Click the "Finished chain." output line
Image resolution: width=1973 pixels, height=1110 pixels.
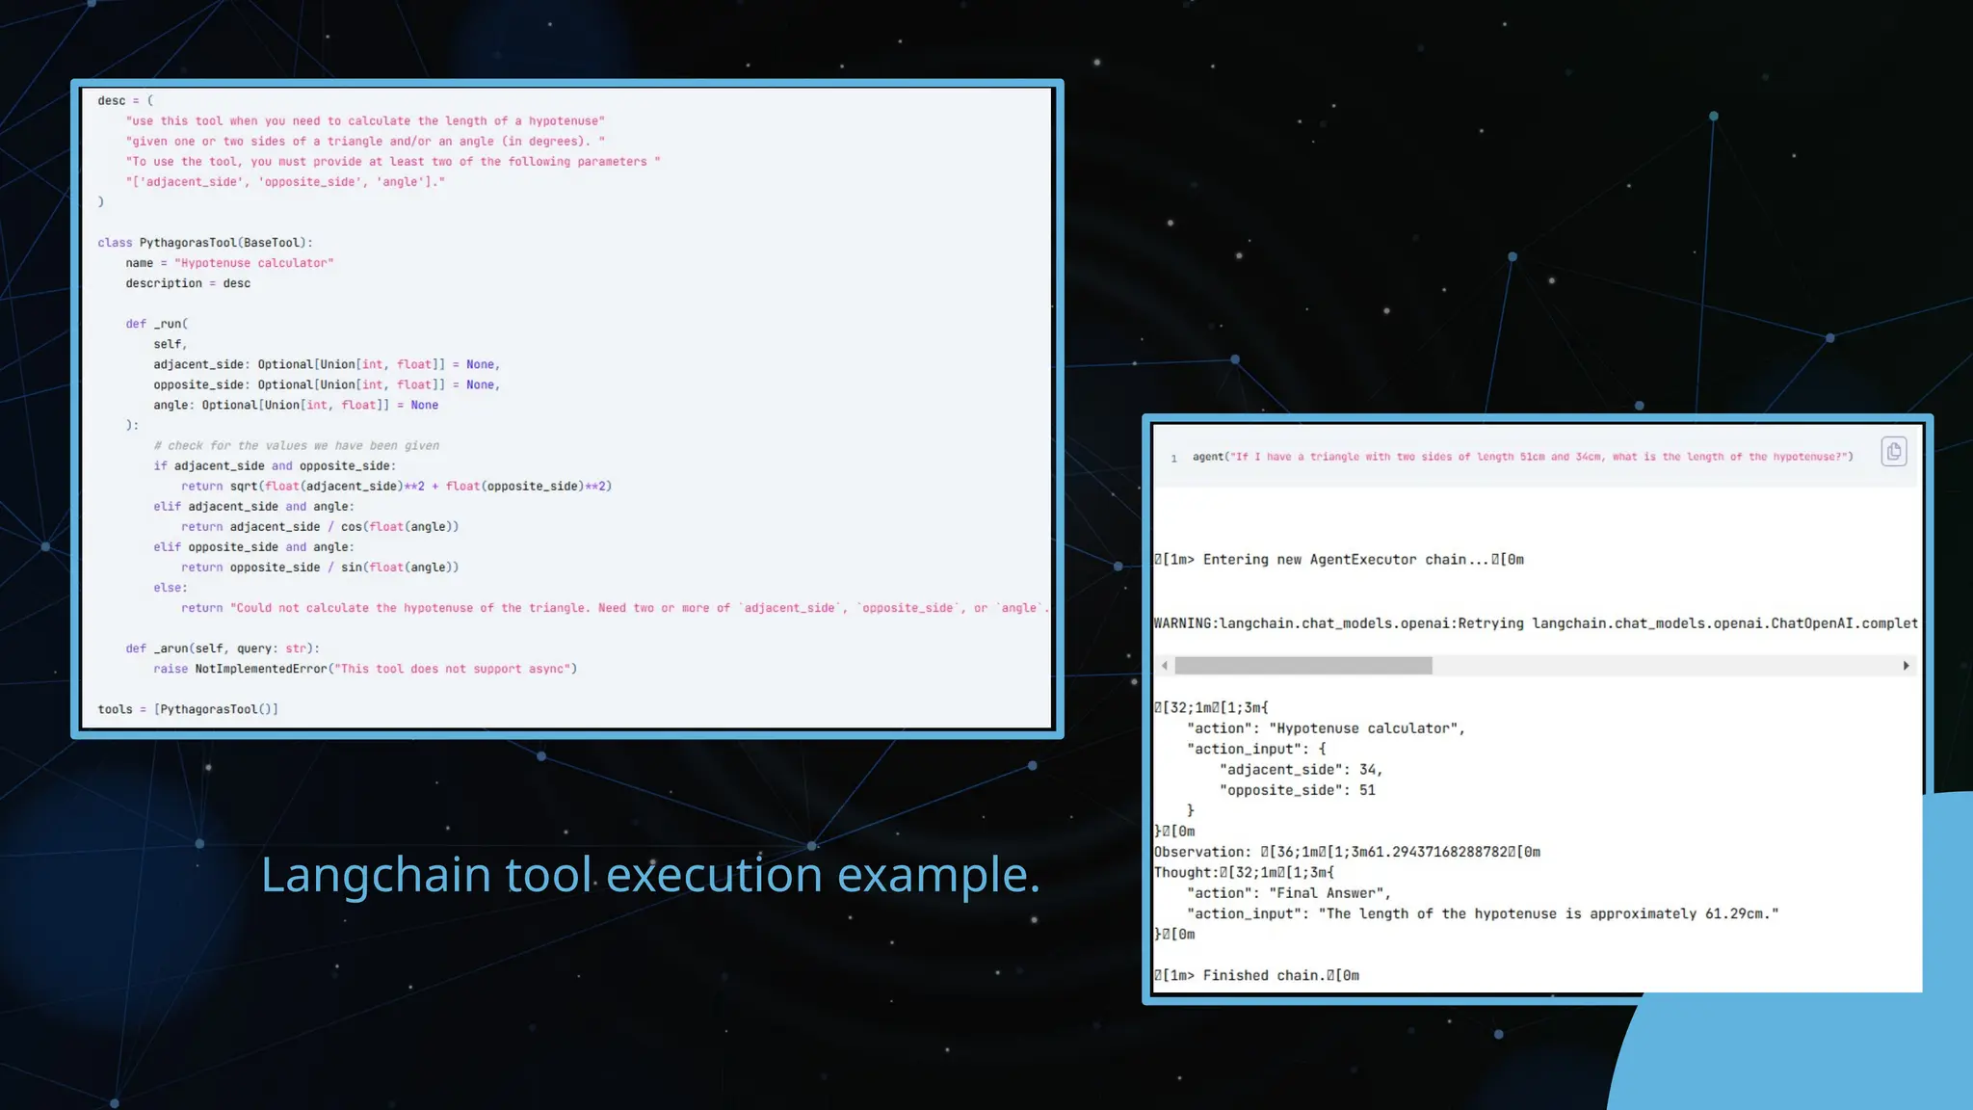[1256, 975]
